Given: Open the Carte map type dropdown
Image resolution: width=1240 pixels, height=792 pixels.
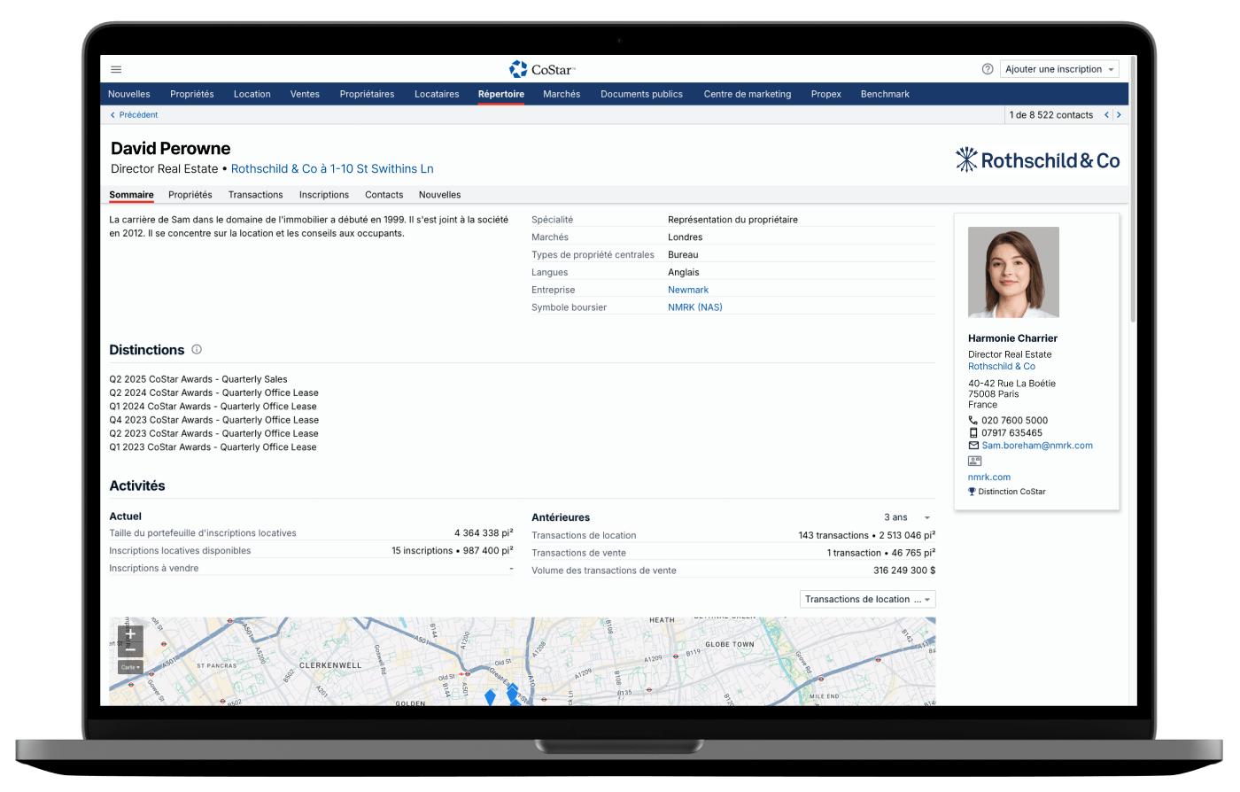Looking at the screenshot, I should 130,667.
